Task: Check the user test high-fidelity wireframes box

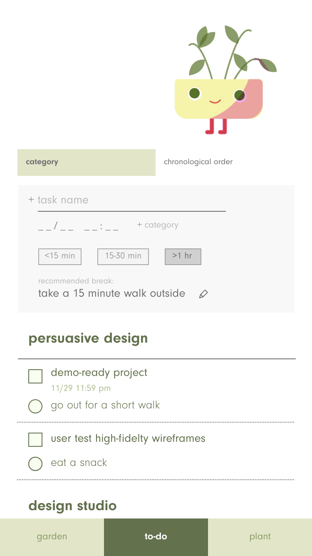Action: point(35,439)
